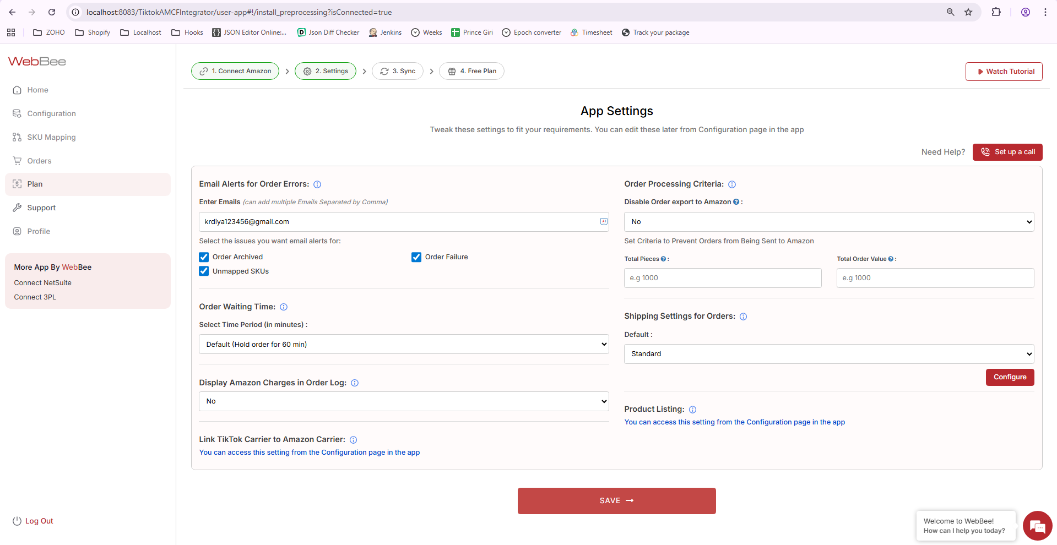Click the Set up a call button
The height and width of the screenshot is (545, 1057).
coord(1007,152)
